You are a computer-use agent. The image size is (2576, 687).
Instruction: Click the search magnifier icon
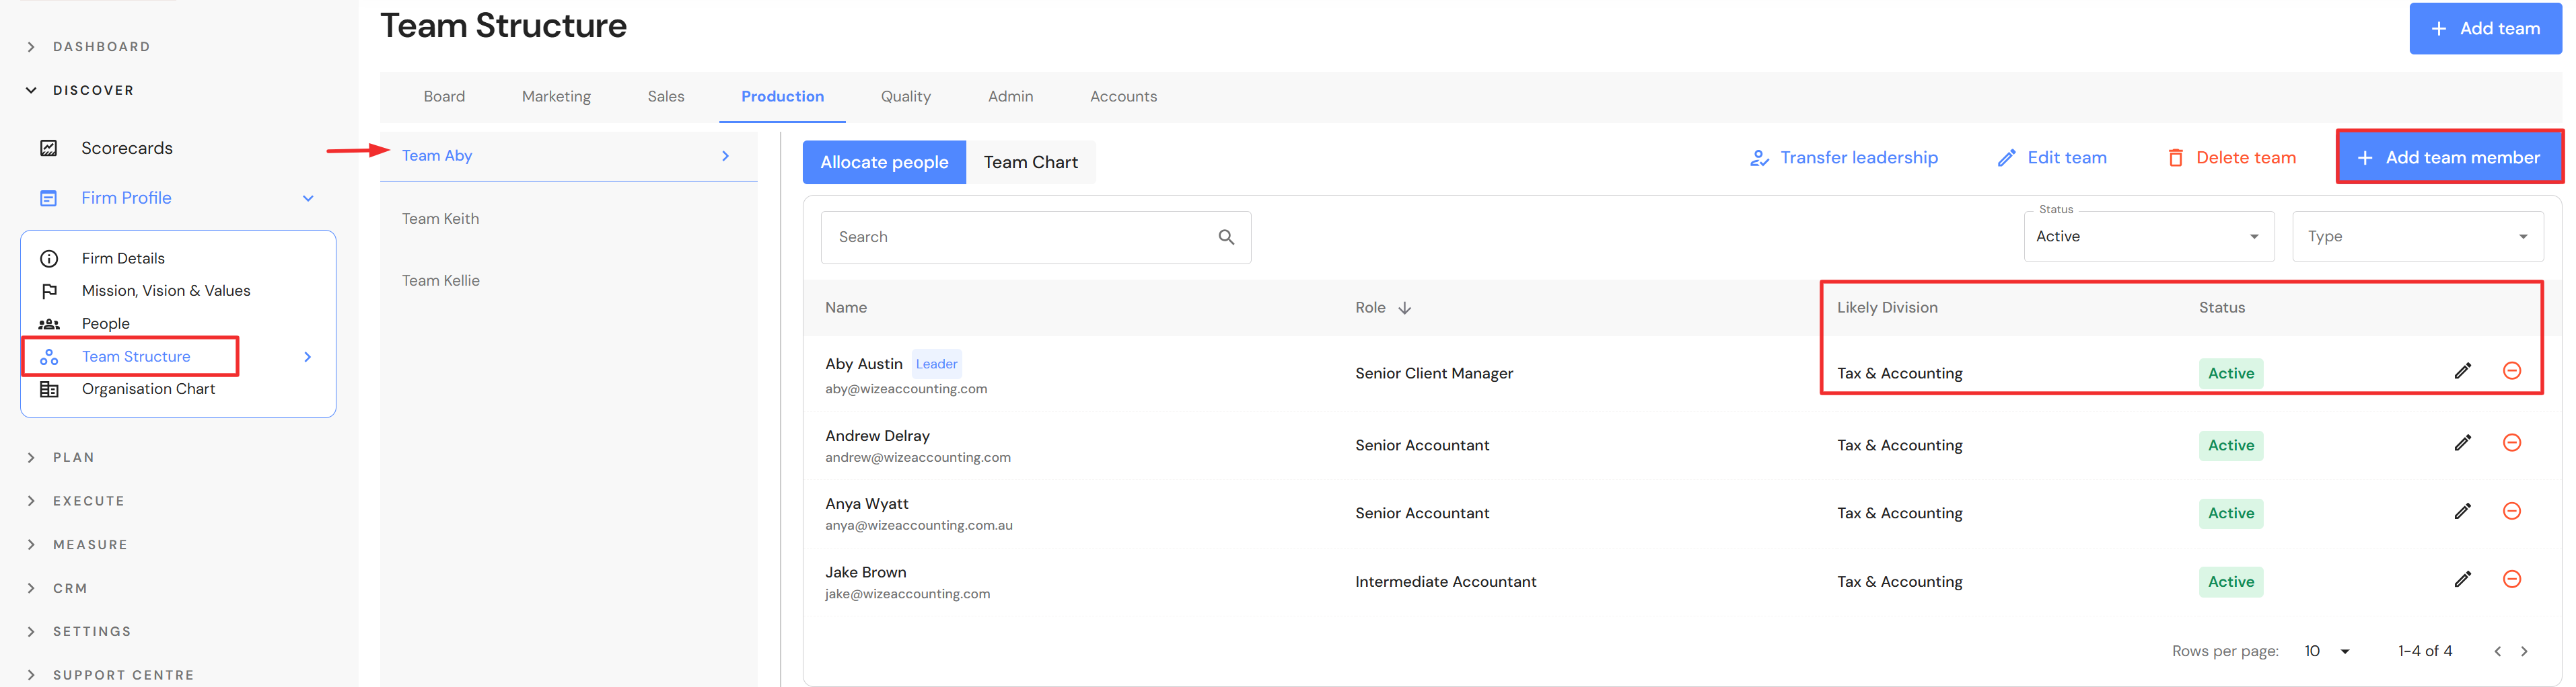tap(1226, 237)
